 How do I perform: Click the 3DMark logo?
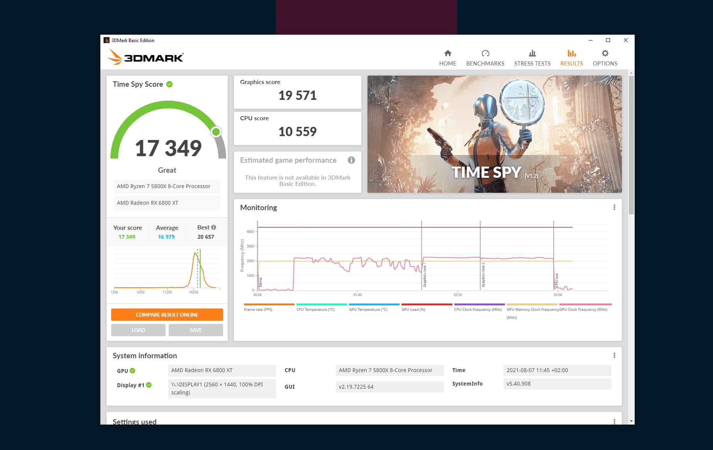click(x=146, y=57)
